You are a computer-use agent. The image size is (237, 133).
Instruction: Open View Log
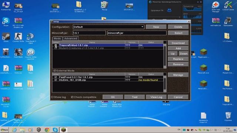(x=156, y=97)
